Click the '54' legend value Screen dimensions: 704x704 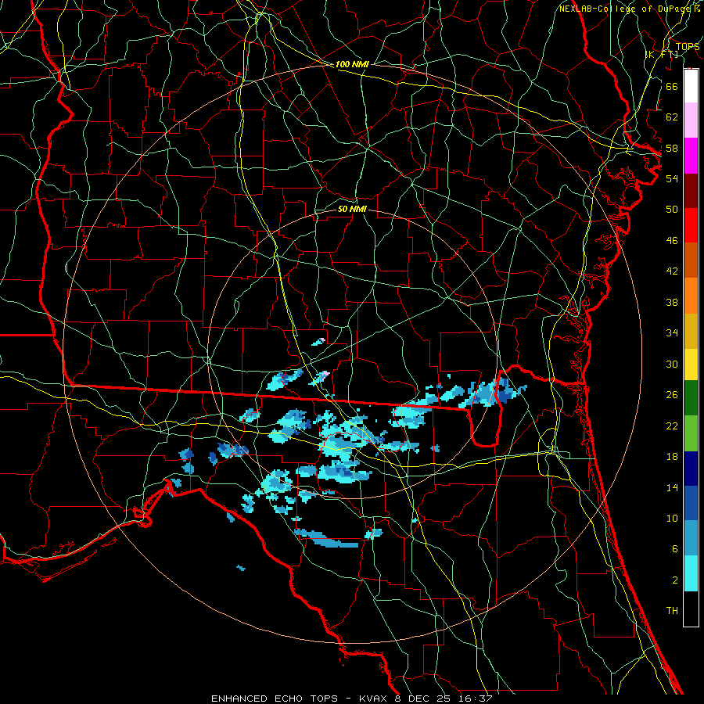click(x=672, y=178)
